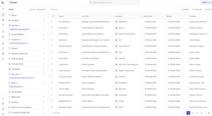
Task: Expand the Years in Current Company filter
Action: click(x=26, y=107)
